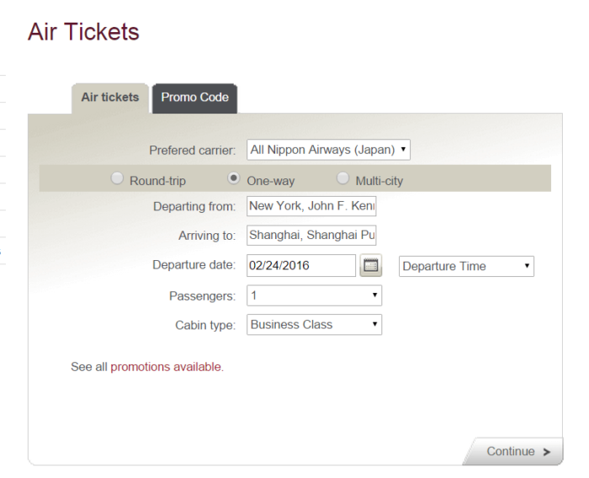Open the promotions available link

(x=167, y=367)
